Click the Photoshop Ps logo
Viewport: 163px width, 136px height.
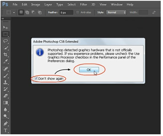(5, 4)
